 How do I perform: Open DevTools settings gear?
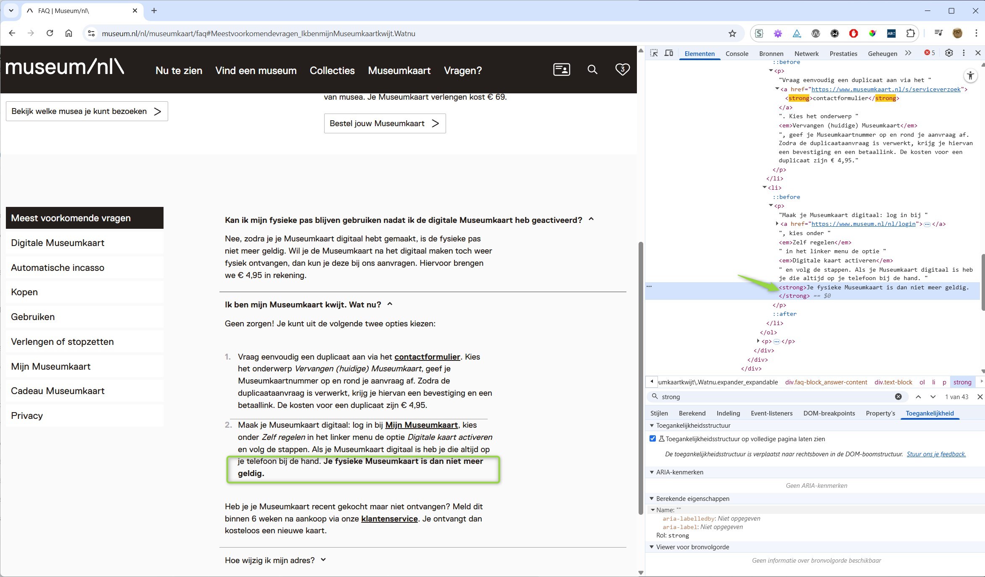pos(949,53)
